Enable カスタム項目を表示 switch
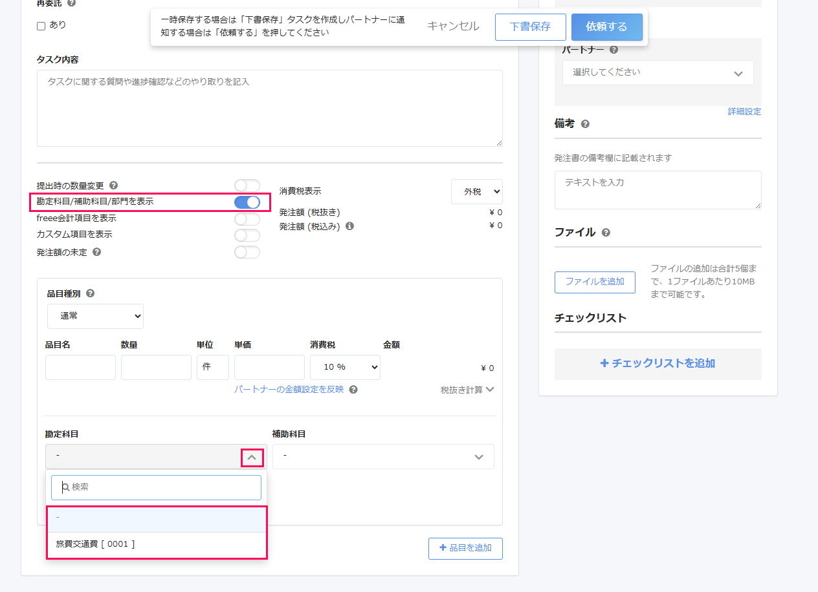 pos(247,235)
